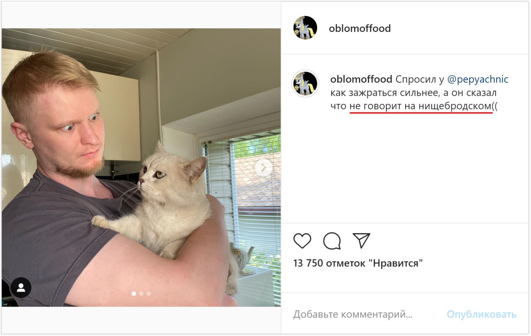Go to the next photo with the arrow chevron
The width and height of the screenshot is (531, 336).
point(263,168)
